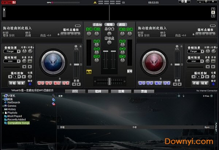Open the left deck Flanger effect dropdown
The height and width of the screenshot is (150, 219).
14,52
